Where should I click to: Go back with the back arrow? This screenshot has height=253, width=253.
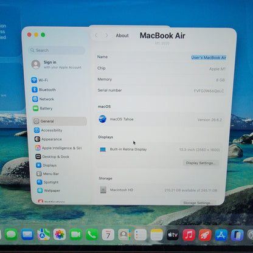click(96, 35)
